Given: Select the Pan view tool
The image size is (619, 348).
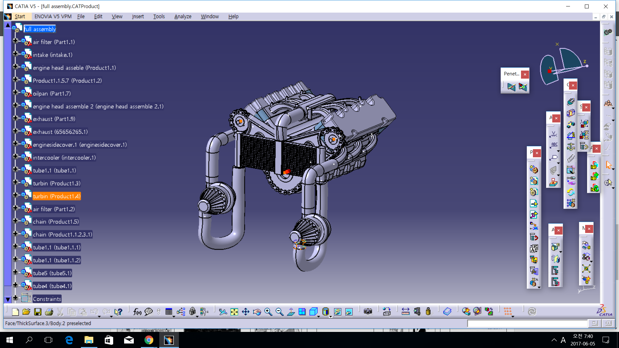Looking at the screenshot, I should click(x=246, y=312).
